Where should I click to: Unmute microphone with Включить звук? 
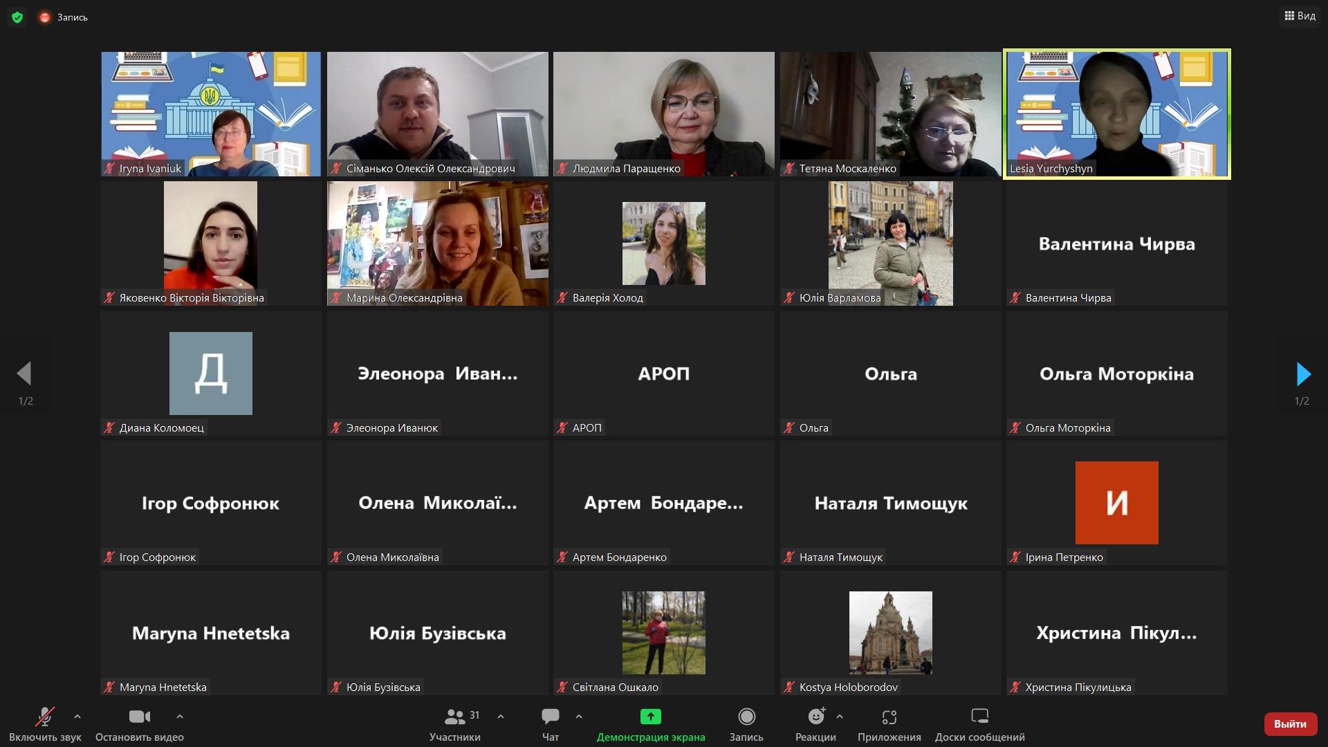(x=45, y=724)
